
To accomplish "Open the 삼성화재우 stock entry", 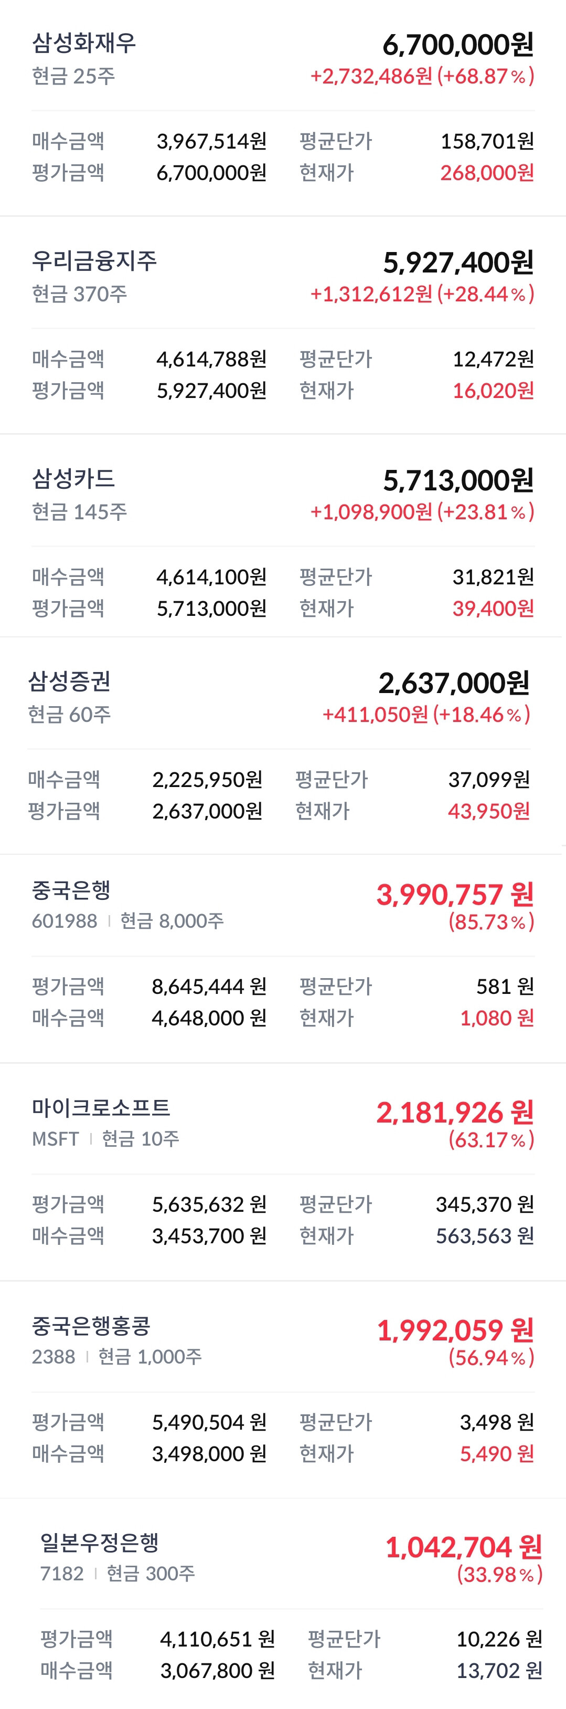I will tap(84, 43).
